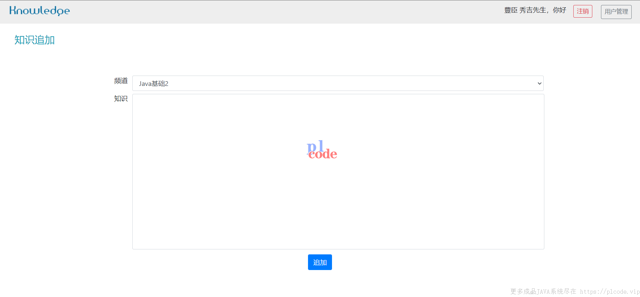Image resolution: width=640 pixels, height=297 pixels.
Task: Click empty space below the 知识 label
Action: click(x=121, y=166)
